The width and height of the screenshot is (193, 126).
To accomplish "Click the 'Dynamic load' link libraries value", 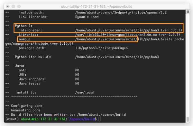I will 87,17.
